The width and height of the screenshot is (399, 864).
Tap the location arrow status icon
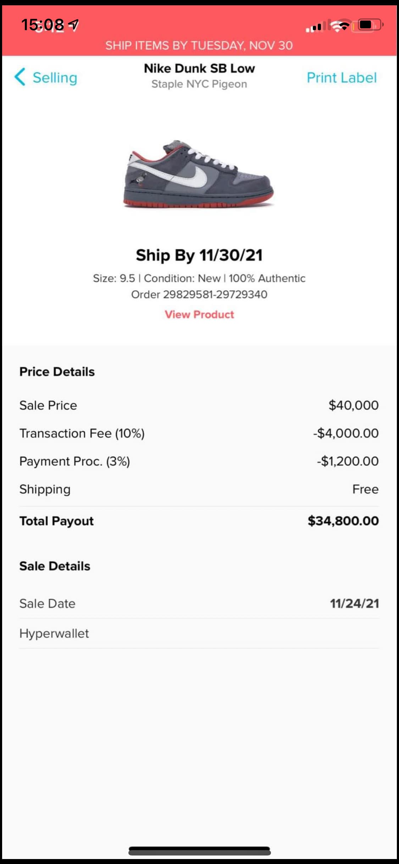tap(73, 24)
